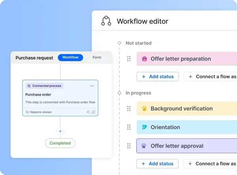Open the three-dot menu on Purchase order card
This screenshot has width=237, height=175.
pyautogui.click(x=92, y=86)
